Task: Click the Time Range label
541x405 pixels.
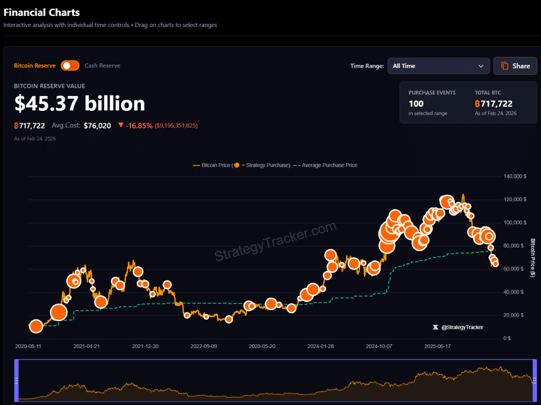Action: point(367,66)
